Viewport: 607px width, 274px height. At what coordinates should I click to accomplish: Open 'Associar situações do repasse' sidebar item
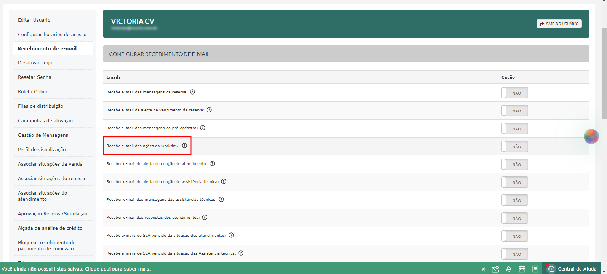tap(53, 178)
